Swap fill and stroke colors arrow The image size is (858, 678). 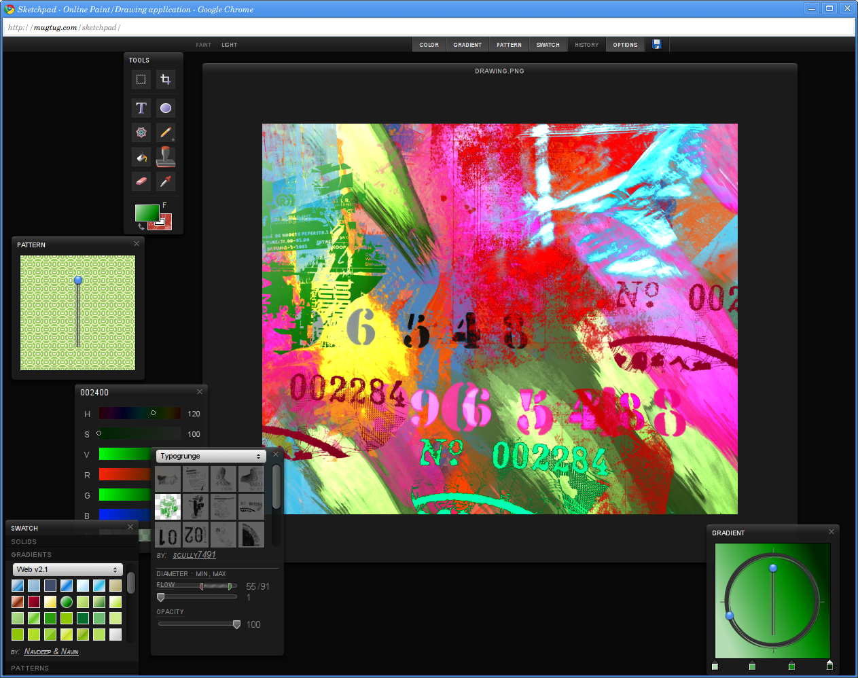coord(141,226)
